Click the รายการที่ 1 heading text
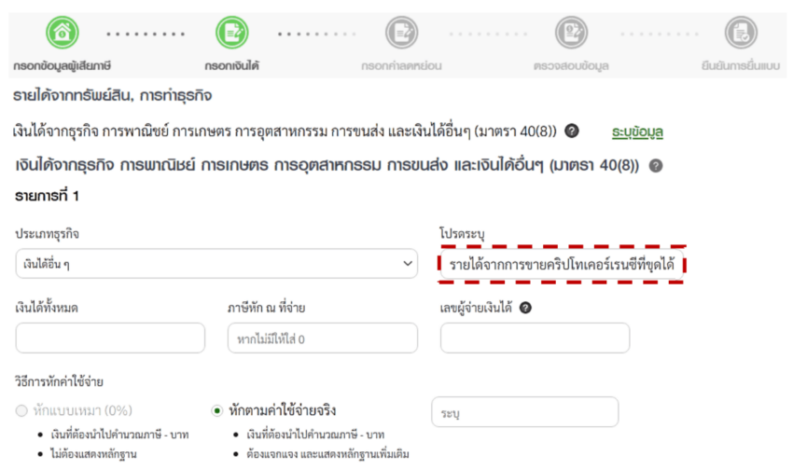 click(47, 196)
